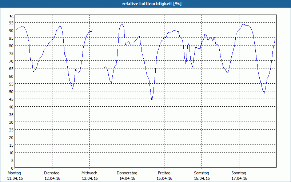
Task: Click the y-axis tick label '0'
Action: pyautogui.click(x=12, y=168)
